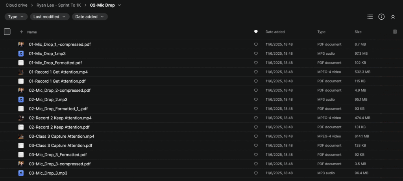Open column settings icon in header
403x181 pixels.
pos(395,32)
